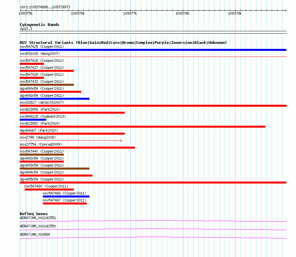Select the nsv823987 (Park2010) red bar

coord(143,127)
